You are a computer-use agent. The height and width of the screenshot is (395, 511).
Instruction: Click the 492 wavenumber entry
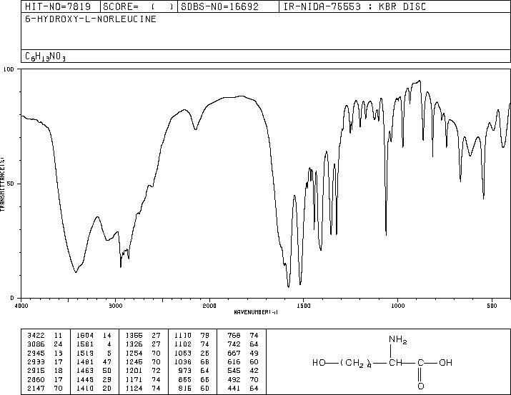pos(234,379)
